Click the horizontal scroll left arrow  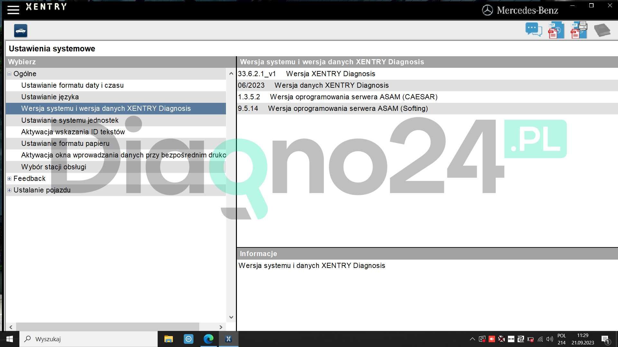coord(11,327)
